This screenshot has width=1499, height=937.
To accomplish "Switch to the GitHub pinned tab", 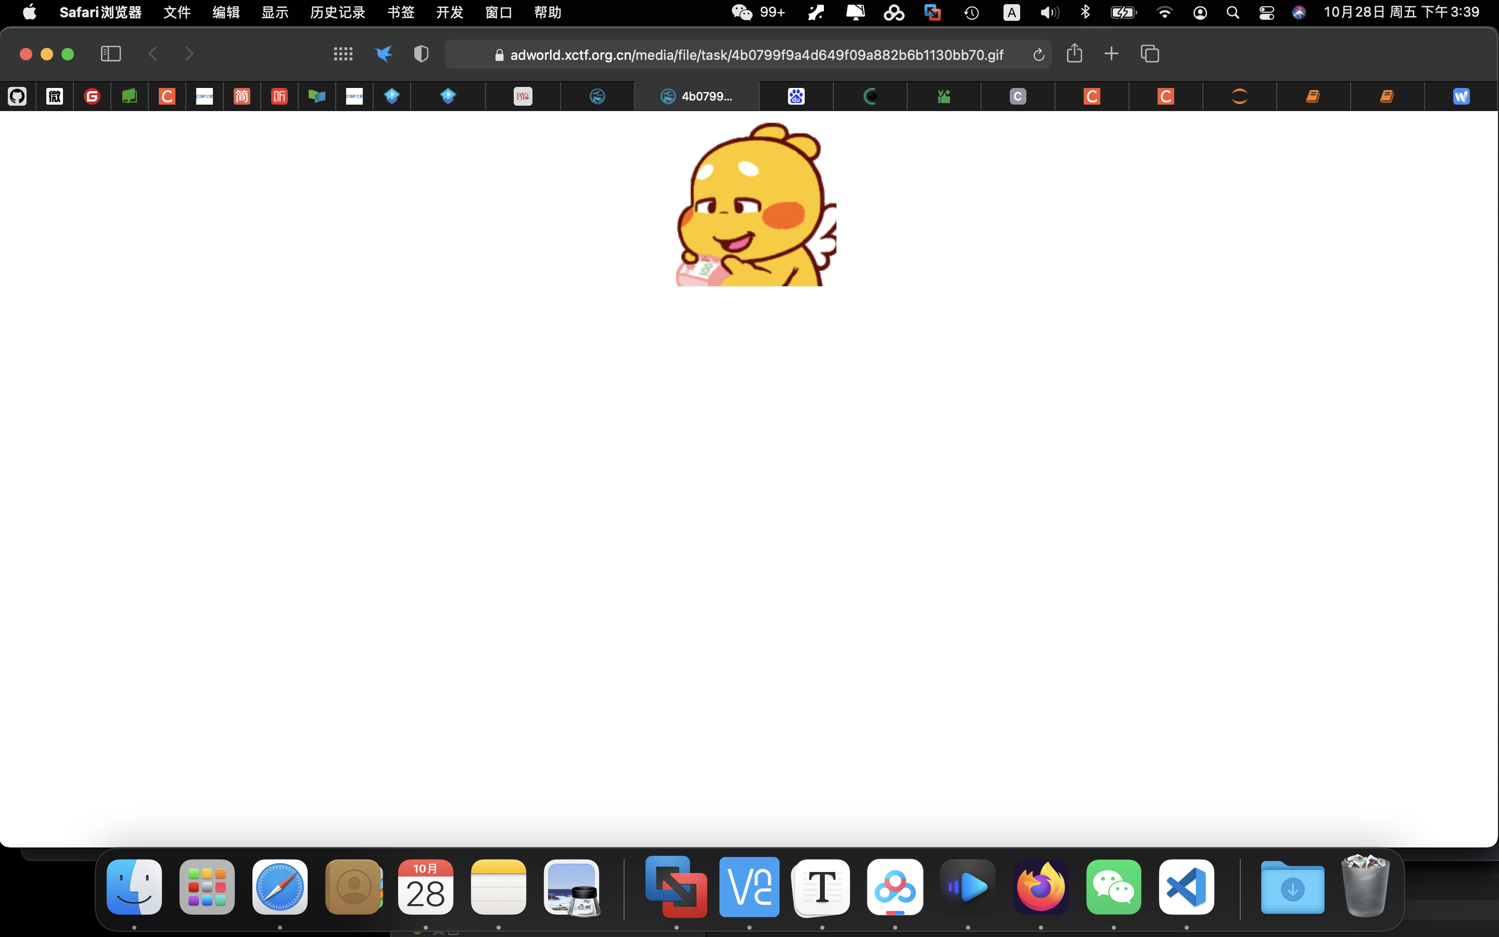I will (x=17, y=96).
